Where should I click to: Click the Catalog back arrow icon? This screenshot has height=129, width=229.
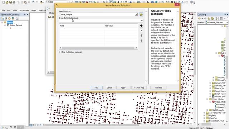point(199,18)
